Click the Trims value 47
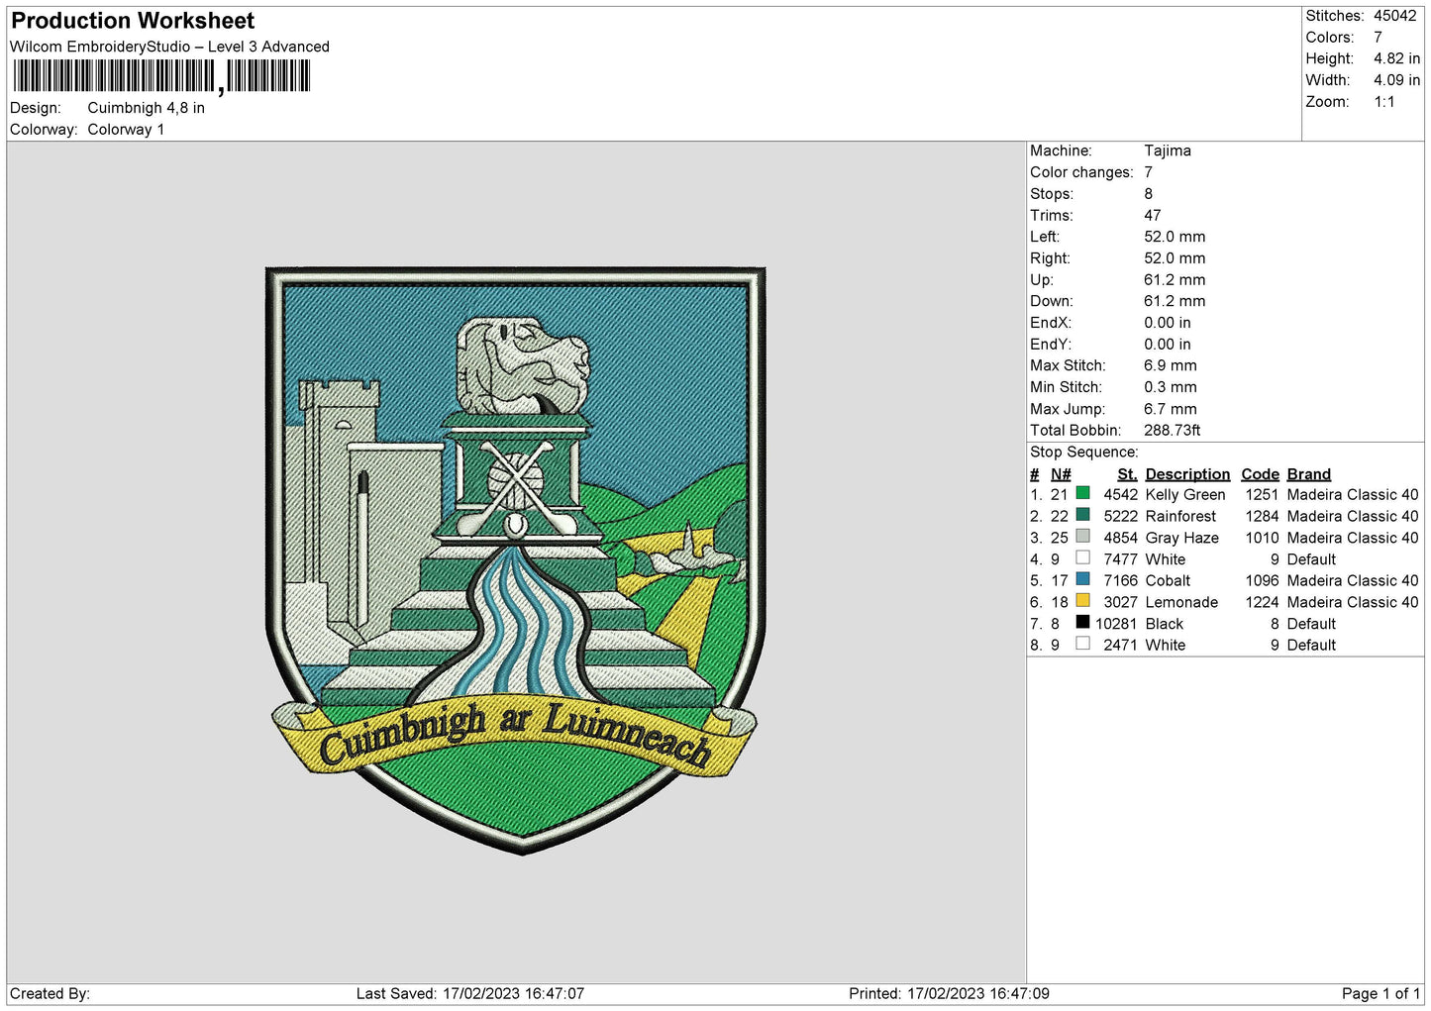The image size is (1431, 1011). pos(1153,215)
